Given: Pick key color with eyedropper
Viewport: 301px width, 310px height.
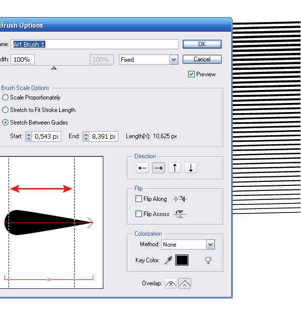Looking at the screenshot, I should (168, 260).
